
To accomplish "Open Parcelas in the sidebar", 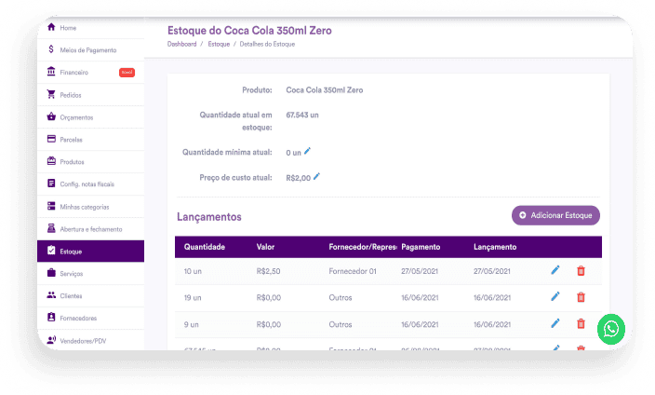I will (90, 140).
